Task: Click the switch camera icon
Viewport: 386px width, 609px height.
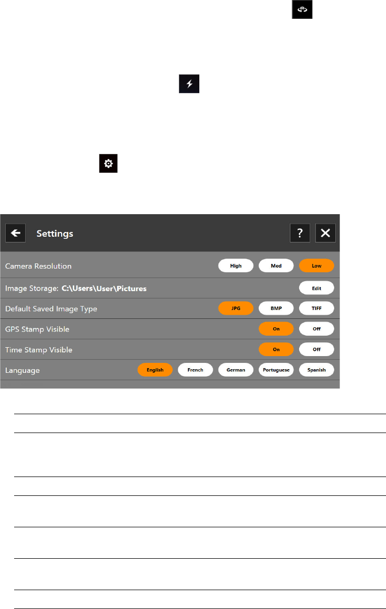Action: coord(302,9)
